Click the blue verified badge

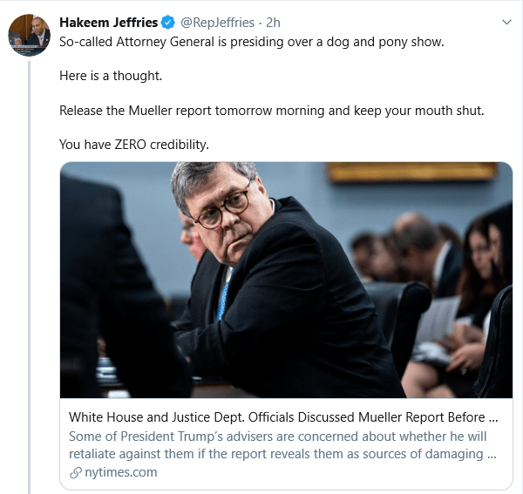[x=166, y=22]
